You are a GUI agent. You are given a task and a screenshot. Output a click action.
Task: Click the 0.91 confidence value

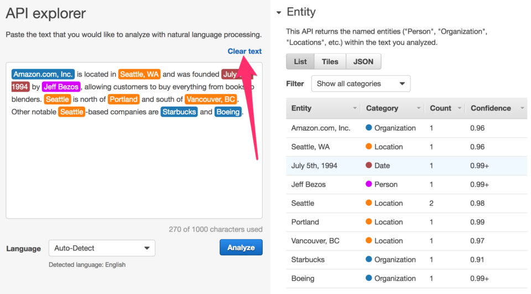pyautogui.click(x=477, y=260)
